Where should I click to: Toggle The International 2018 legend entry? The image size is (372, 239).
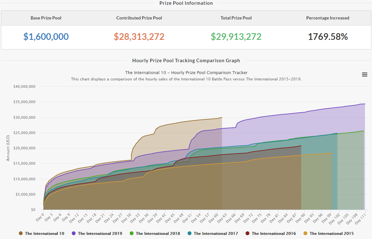(x=158, y=233)
